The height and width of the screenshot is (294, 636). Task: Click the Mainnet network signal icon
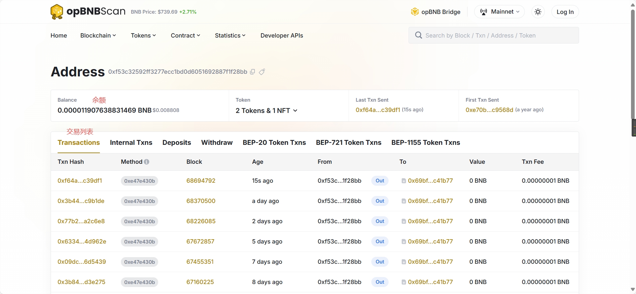[483, 12]
